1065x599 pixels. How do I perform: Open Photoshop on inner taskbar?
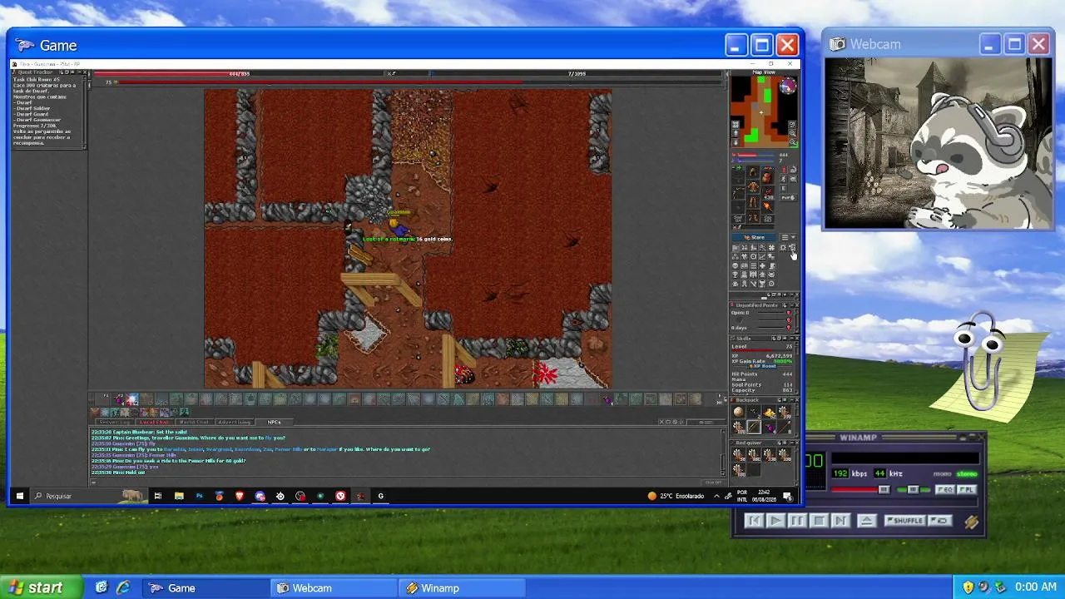pos(199,496)
